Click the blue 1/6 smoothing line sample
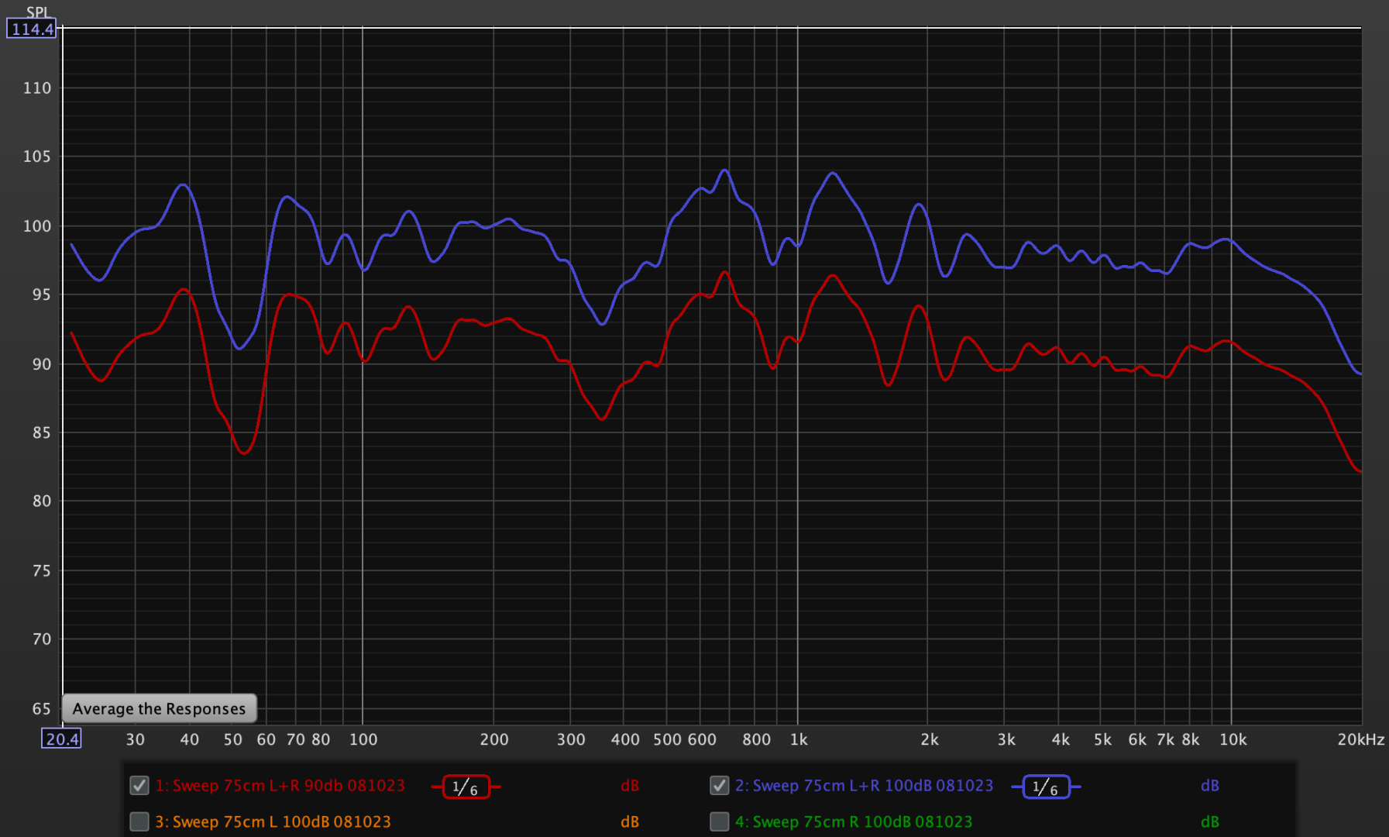This screenshot has height=837, width=1389. point(1046,787)
